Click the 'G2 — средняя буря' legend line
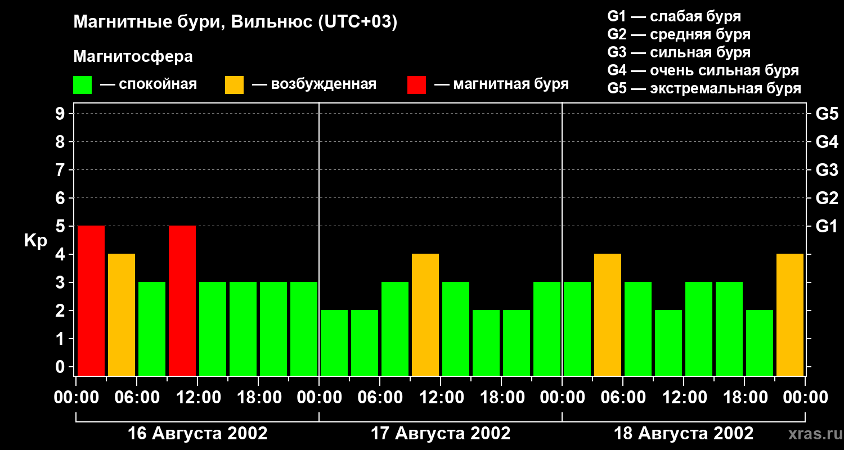This screenshot has width=844, height=450. point(679,34)
